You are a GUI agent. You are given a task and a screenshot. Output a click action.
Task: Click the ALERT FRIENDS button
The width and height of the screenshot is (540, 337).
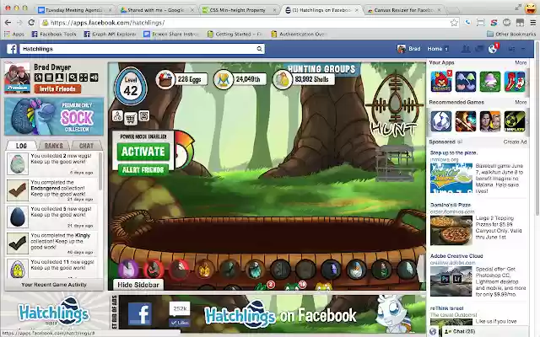(x=143, y=170)
